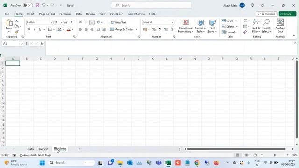This screenshot has height=168, width=299.
Task: Undo the last action
Action: pos(43,5)
